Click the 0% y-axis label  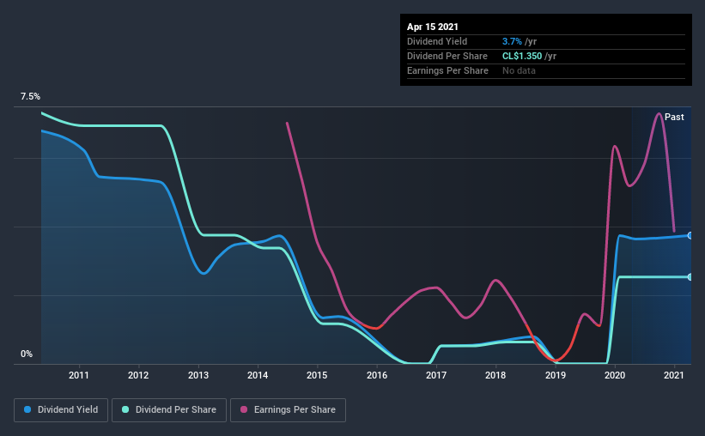point(27,354)
